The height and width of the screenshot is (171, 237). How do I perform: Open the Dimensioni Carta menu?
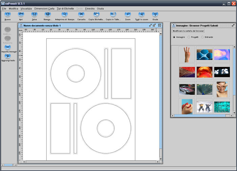click(44, 8)
